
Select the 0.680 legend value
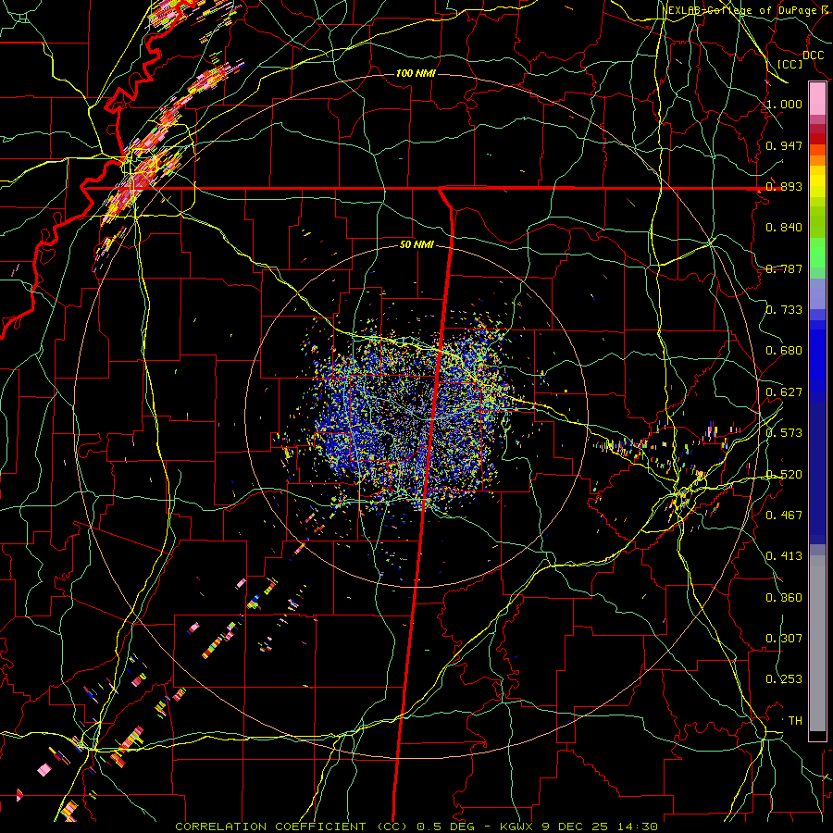pos(784,351)
